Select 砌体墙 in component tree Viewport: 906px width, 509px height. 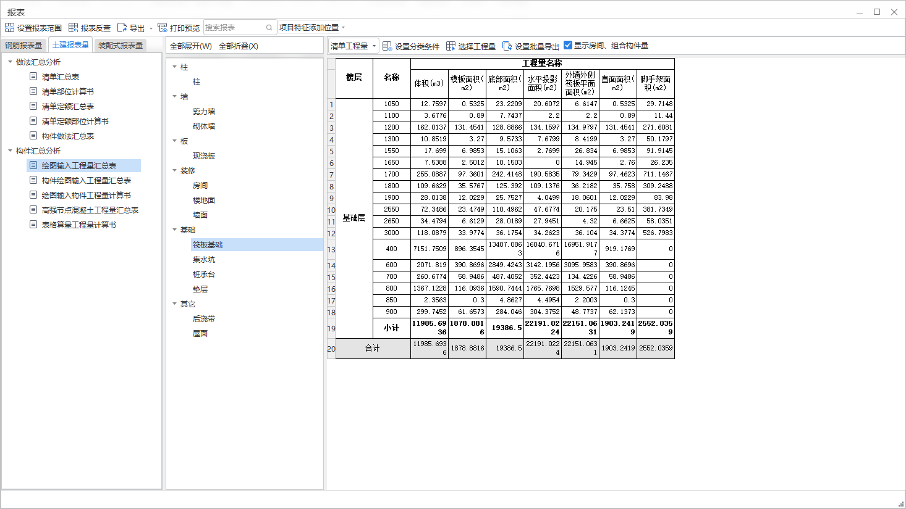204,126
